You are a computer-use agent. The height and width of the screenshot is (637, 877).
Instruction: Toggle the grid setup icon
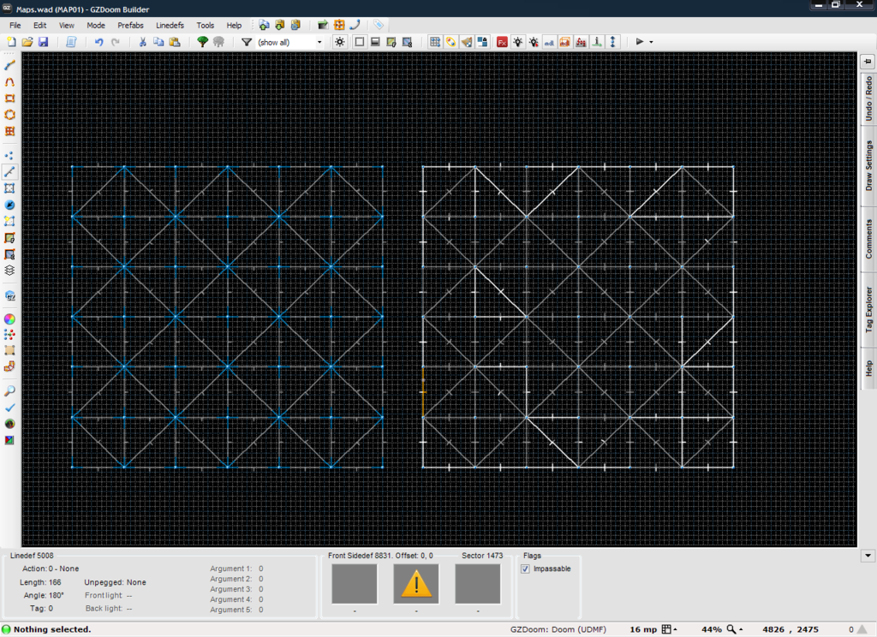point(434,42)
